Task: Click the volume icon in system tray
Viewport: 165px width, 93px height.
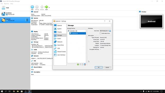Action: coord(151,91)
